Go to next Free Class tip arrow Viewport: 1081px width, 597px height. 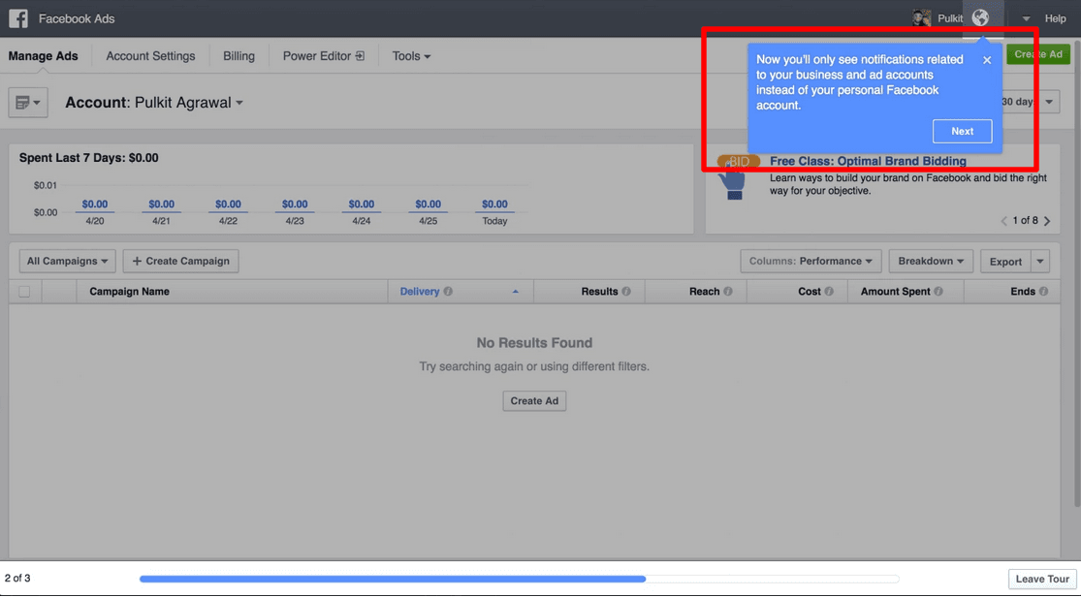[x=1047, y=221]
